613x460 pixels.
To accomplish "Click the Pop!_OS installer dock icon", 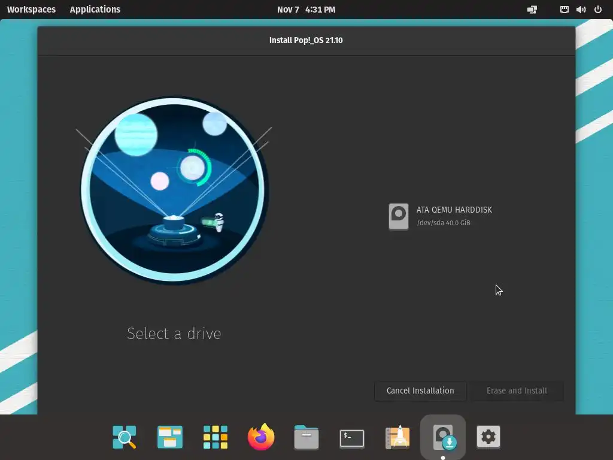I will click(x=443, y=437).
